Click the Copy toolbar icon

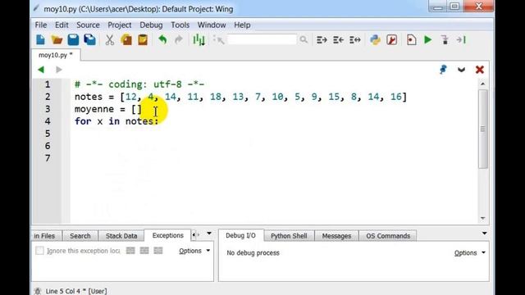[x=126, y=40]
